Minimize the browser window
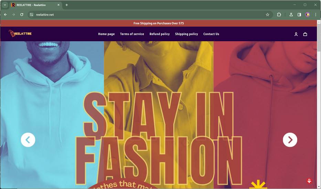 [295, 5]
